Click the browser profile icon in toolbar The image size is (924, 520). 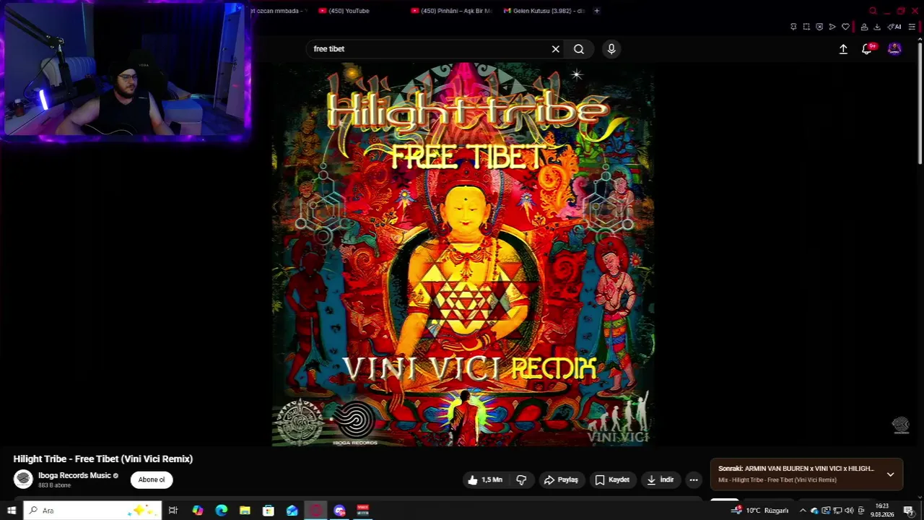864,27
